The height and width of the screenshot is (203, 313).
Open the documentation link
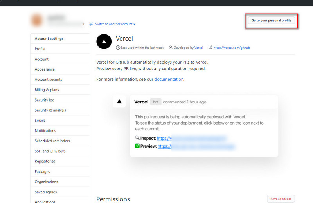[169, 79]
